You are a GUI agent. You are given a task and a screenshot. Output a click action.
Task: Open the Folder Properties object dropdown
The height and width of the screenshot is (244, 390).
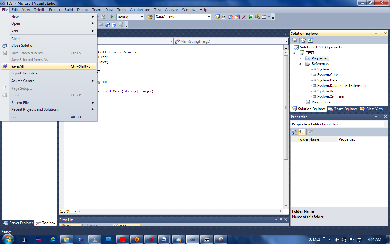(385, 124)
